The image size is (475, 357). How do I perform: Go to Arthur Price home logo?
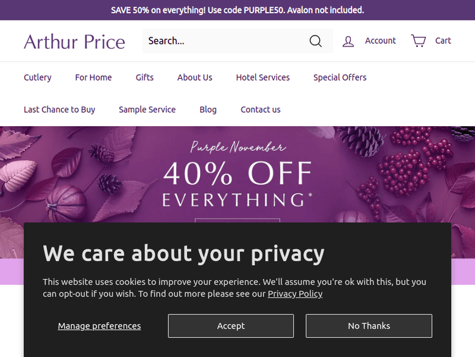(x=75, y=42)
